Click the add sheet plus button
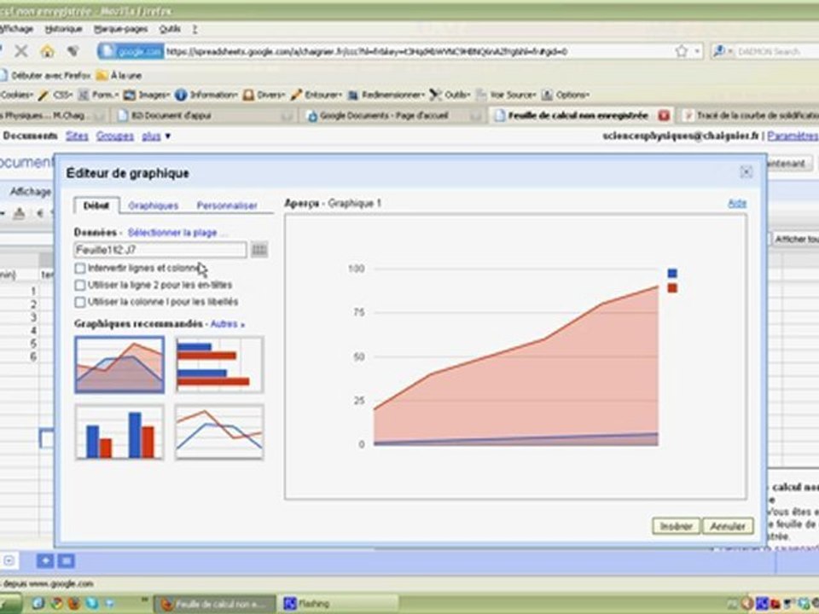This screenshot has width=819, height=614. click(45, 561)
